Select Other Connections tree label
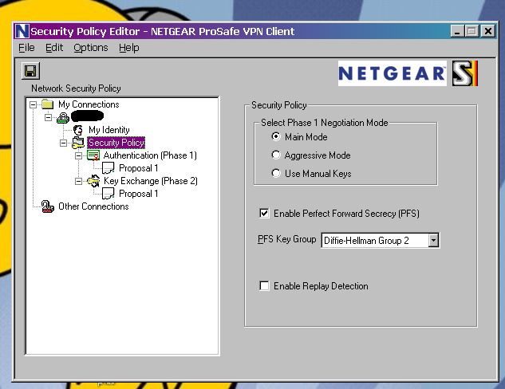 (x=93, y=206)
